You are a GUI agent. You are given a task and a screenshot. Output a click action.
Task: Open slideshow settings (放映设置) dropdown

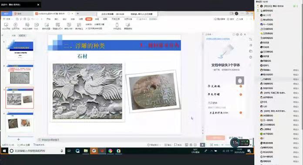tap(47, 26)
